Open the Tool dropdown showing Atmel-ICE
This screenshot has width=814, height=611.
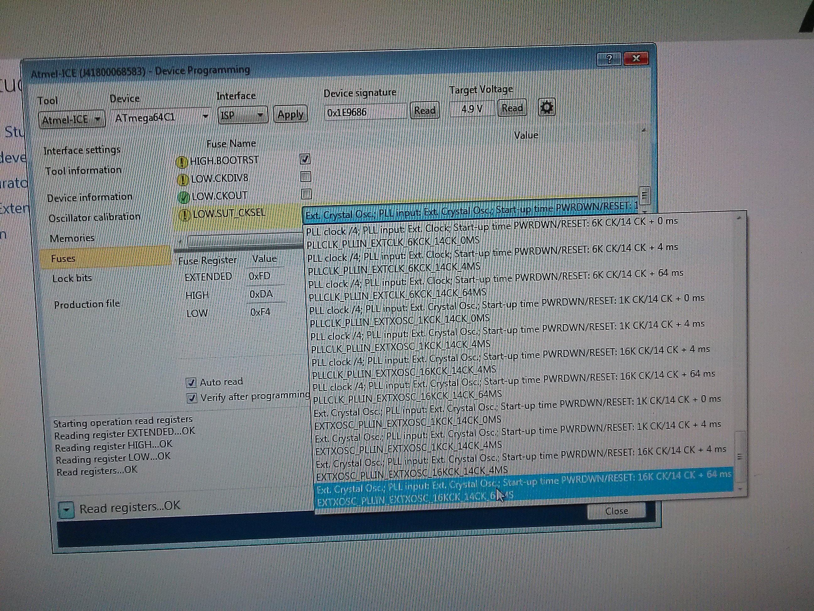point(71,119)
